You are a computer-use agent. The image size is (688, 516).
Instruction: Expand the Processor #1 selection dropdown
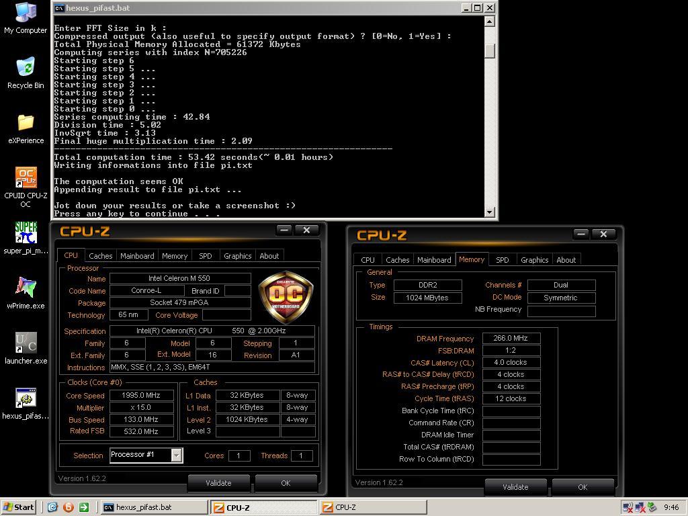(x=177, y=455)
